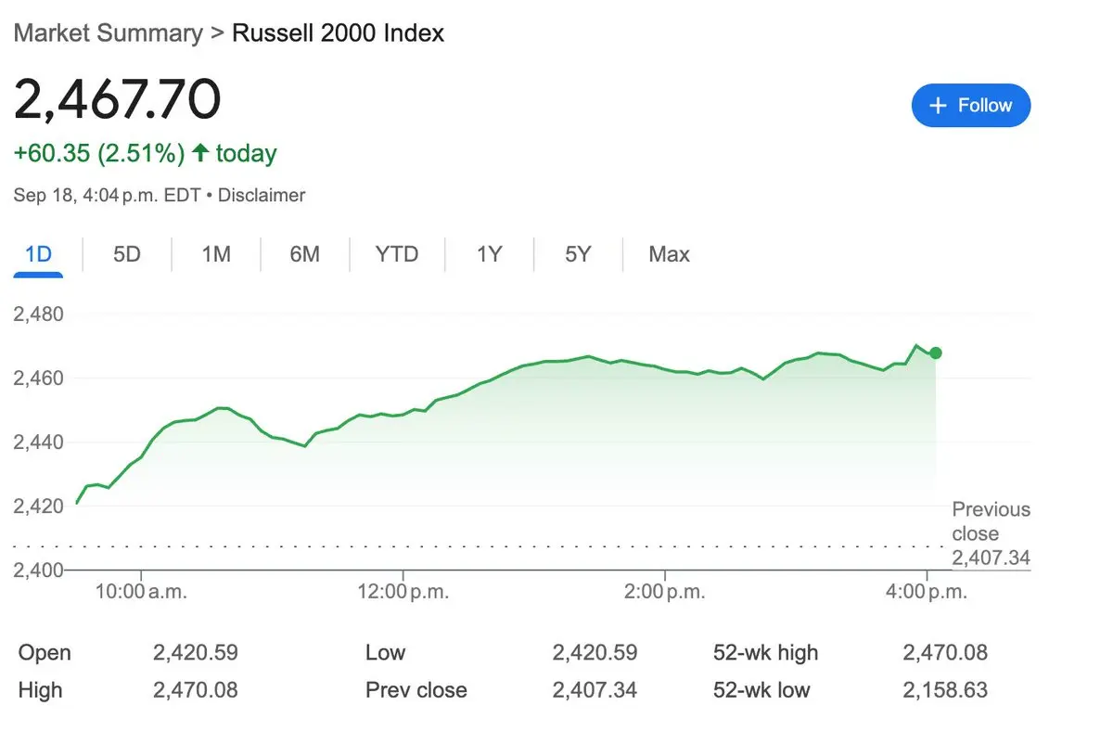Select the 1D time range tab
Screen dimensions: 1113x731
click(38, 254)
